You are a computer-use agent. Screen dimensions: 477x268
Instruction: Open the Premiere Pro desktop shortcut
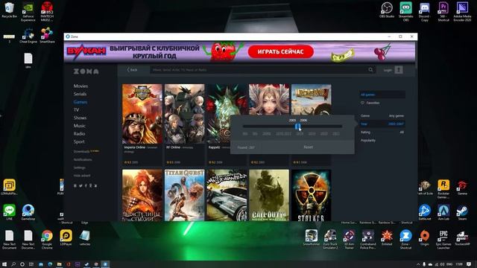[443, 12]
